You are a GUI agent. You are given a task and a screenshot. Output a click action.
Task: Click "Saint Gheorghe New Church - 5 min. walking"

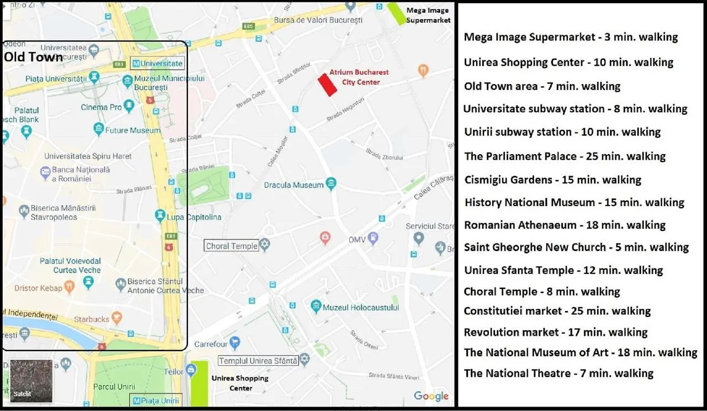click(576, 247)
